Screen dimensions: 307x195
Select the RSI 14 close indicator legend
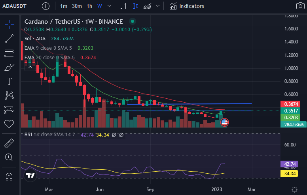[50, 135]
